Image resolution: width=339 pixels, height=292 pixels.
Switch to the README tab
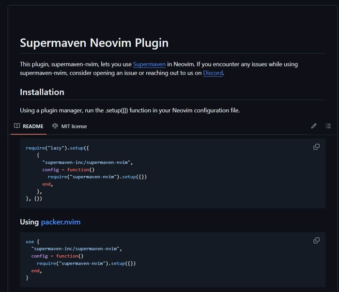(29, 126)
